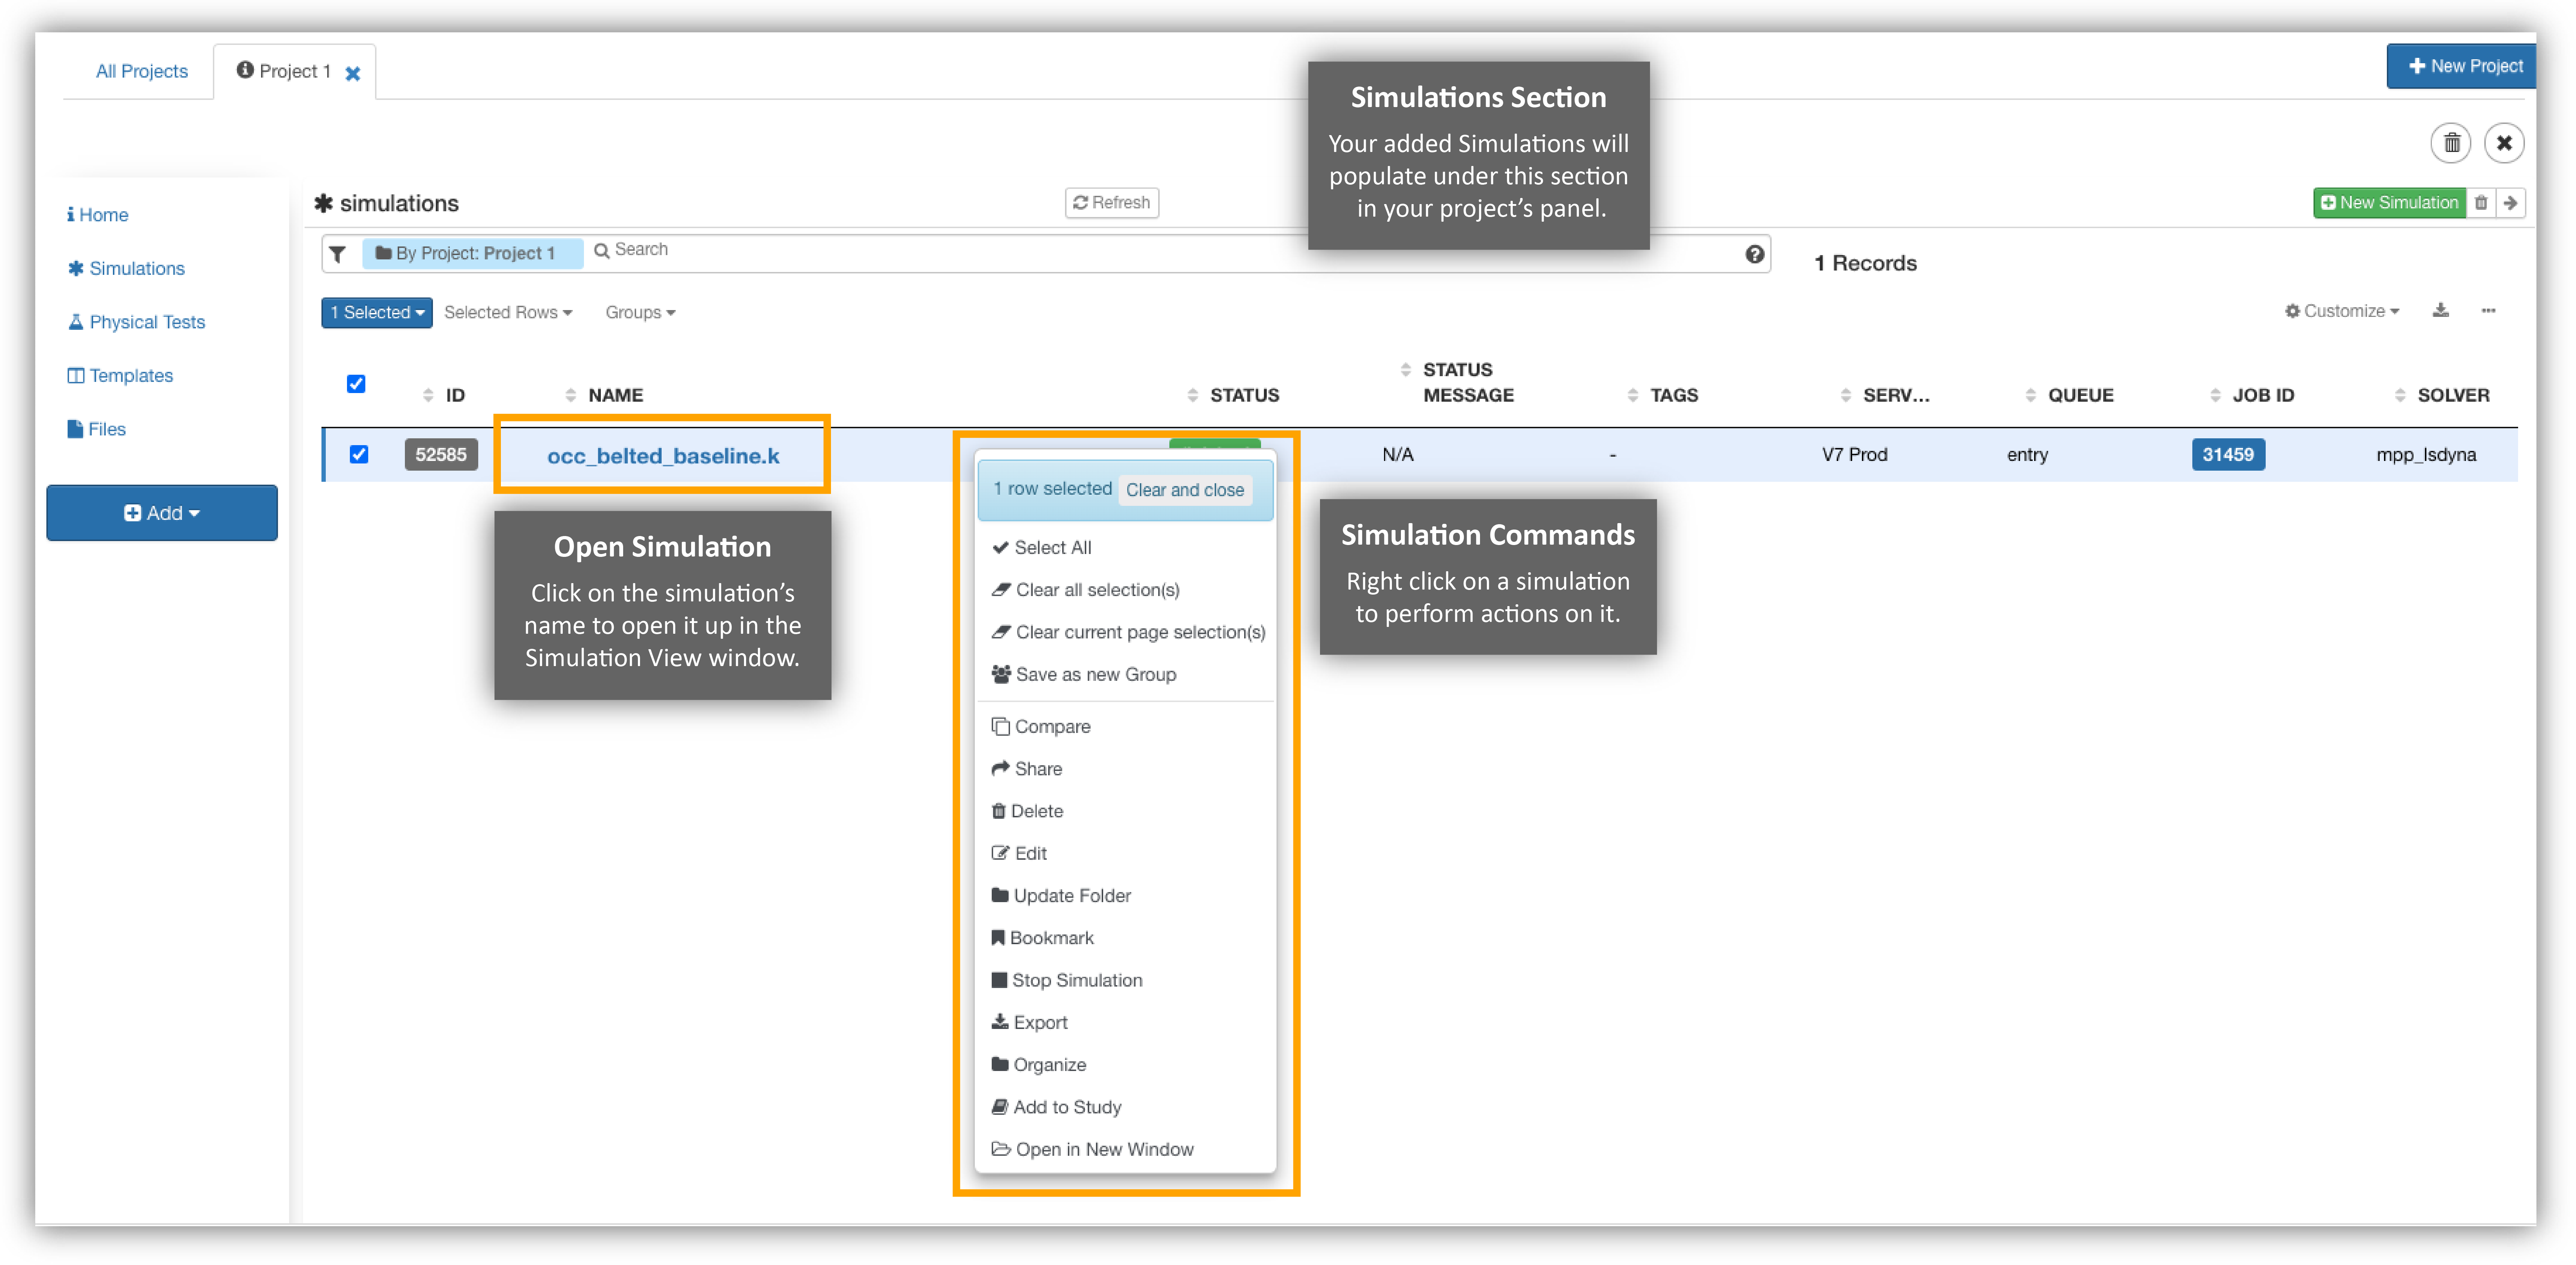Expand the Selected Rows dropdown
2576x1265 pixels.
click(508, 313)
